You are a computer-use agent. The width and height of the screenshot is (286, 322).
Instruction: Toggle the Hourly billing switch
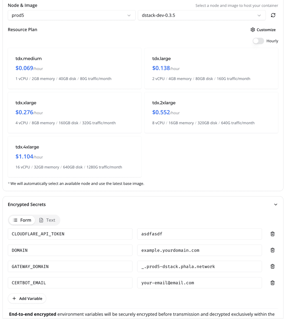[258, 41]
